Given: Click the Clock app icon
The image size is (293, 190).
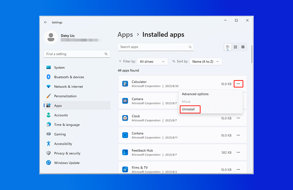Looking at the screenshot, I should (x=125, y=118).
